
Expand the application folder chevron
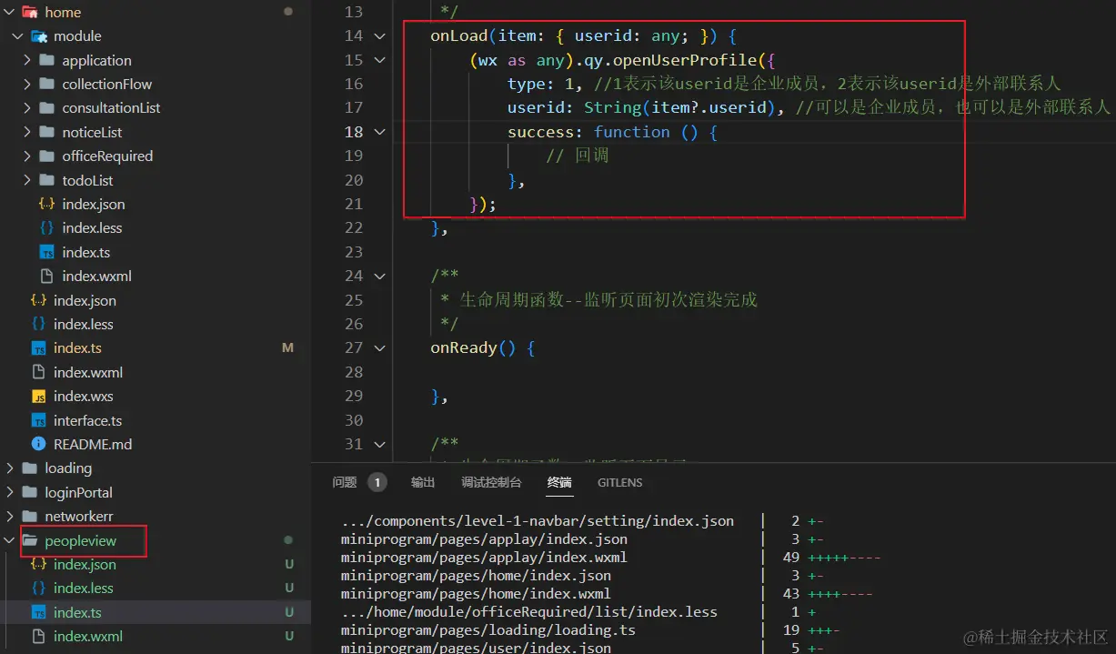[26, 60]
